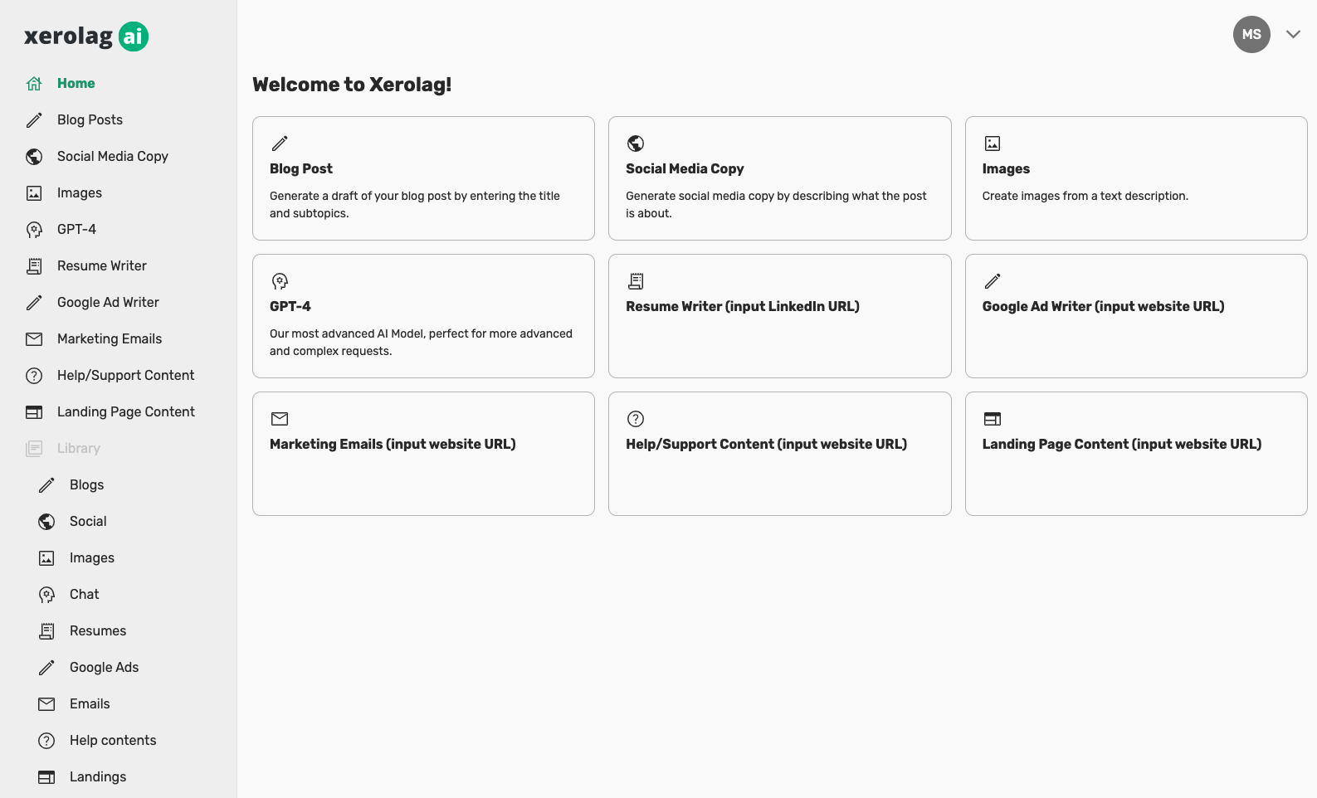
Task: Click the Library icon in sidebar
Action: tap(34, 449)
